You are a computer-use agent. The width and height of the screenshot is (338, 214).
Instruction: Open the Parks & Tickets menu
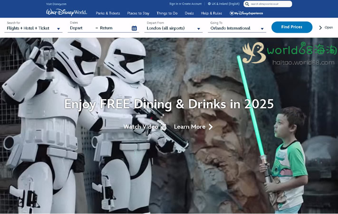click(108, 13)
